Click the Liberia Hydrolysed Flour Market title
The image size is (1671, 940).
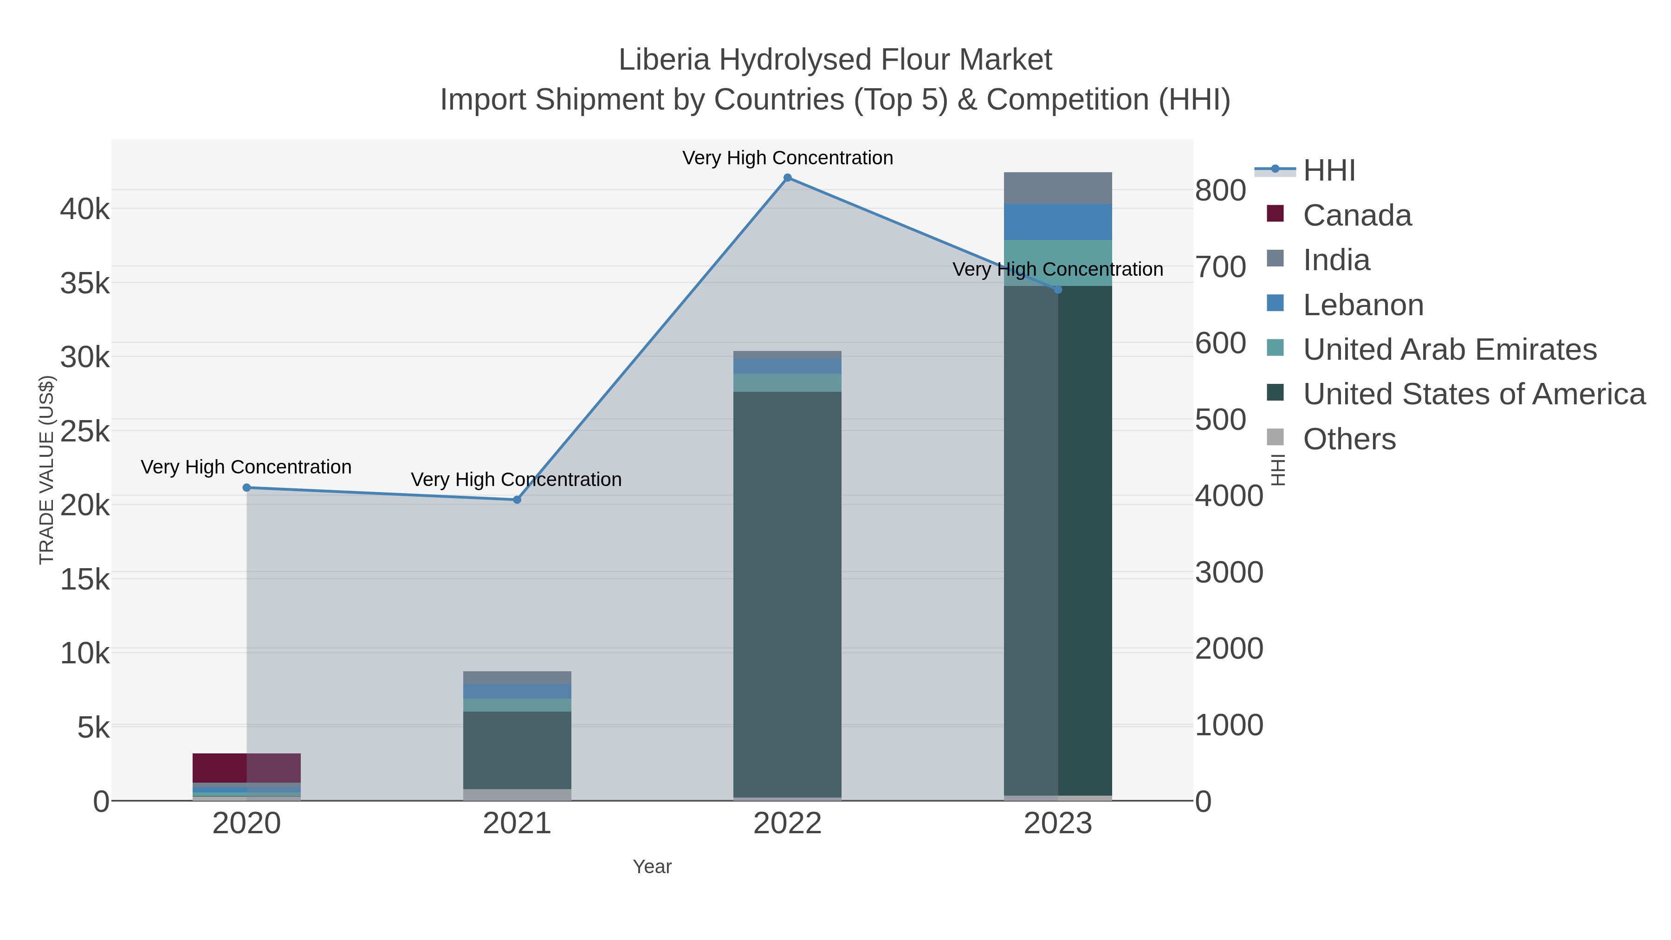(835, 60)
